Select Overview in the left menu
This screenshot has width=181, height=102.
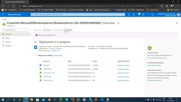click(16, 34)
